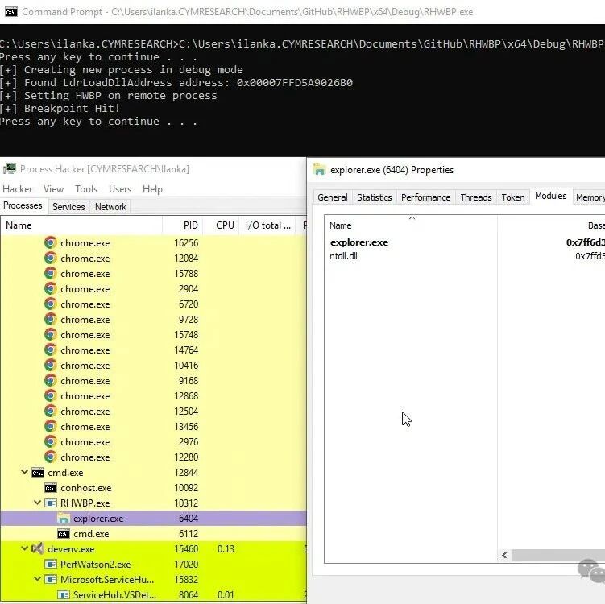The width and height of the screenshot is (605, 604).
Task: Switch to the Processes tab
Action: click(x=23, y=205)
